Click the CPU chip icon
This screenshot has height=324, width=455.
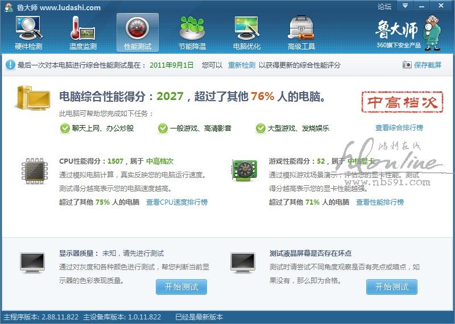(x=35, y=171)
